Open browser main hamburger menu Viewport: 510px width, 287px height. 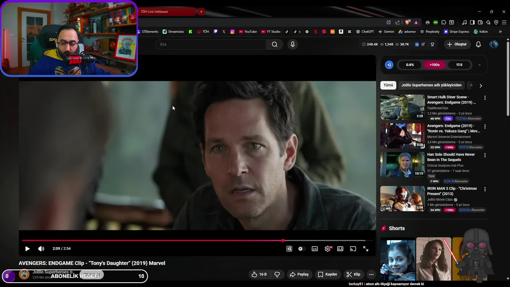point(504,22)
